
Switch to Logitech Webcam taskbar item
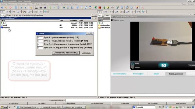click(51, 107)
